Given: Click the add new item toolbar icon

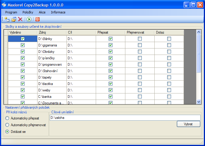Looking at the screenshot, I should point(7,19).
